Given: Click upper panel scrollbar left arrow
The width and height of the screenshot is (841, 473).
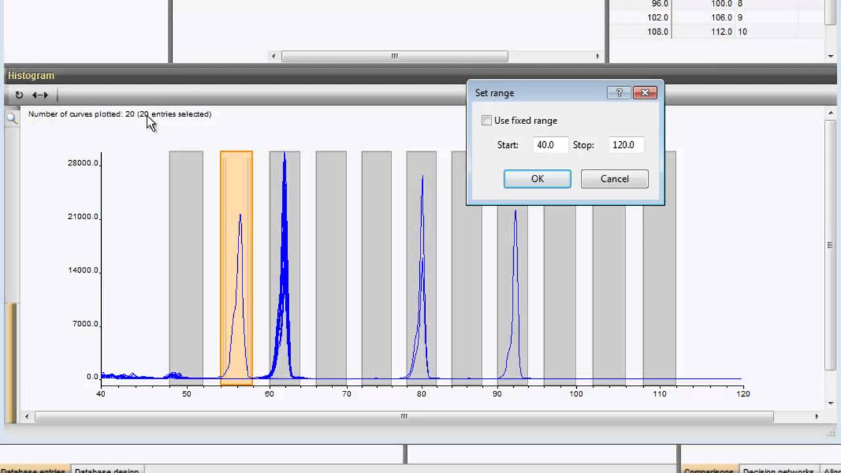Looking at the screenshot, I should click(x=273, y=56).
